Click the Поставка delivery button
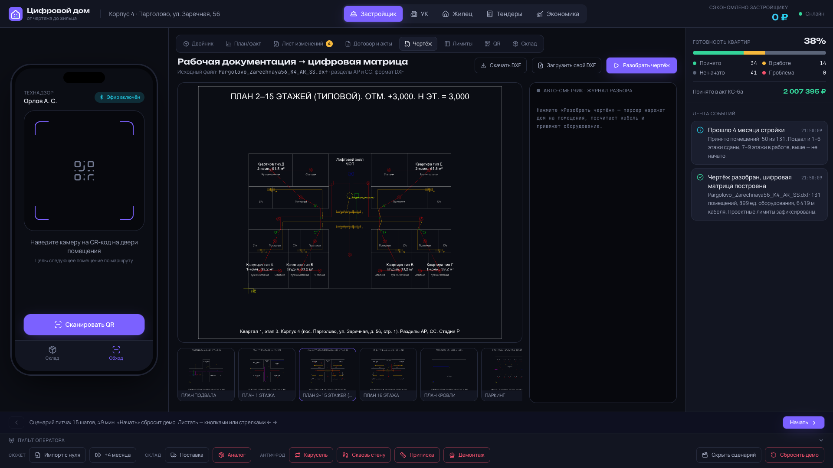 [x=187, y=455]
